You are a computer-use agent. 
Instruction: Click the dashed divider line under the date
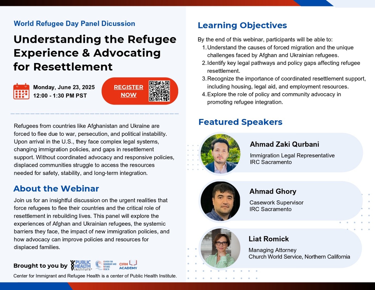pos(94,114)
